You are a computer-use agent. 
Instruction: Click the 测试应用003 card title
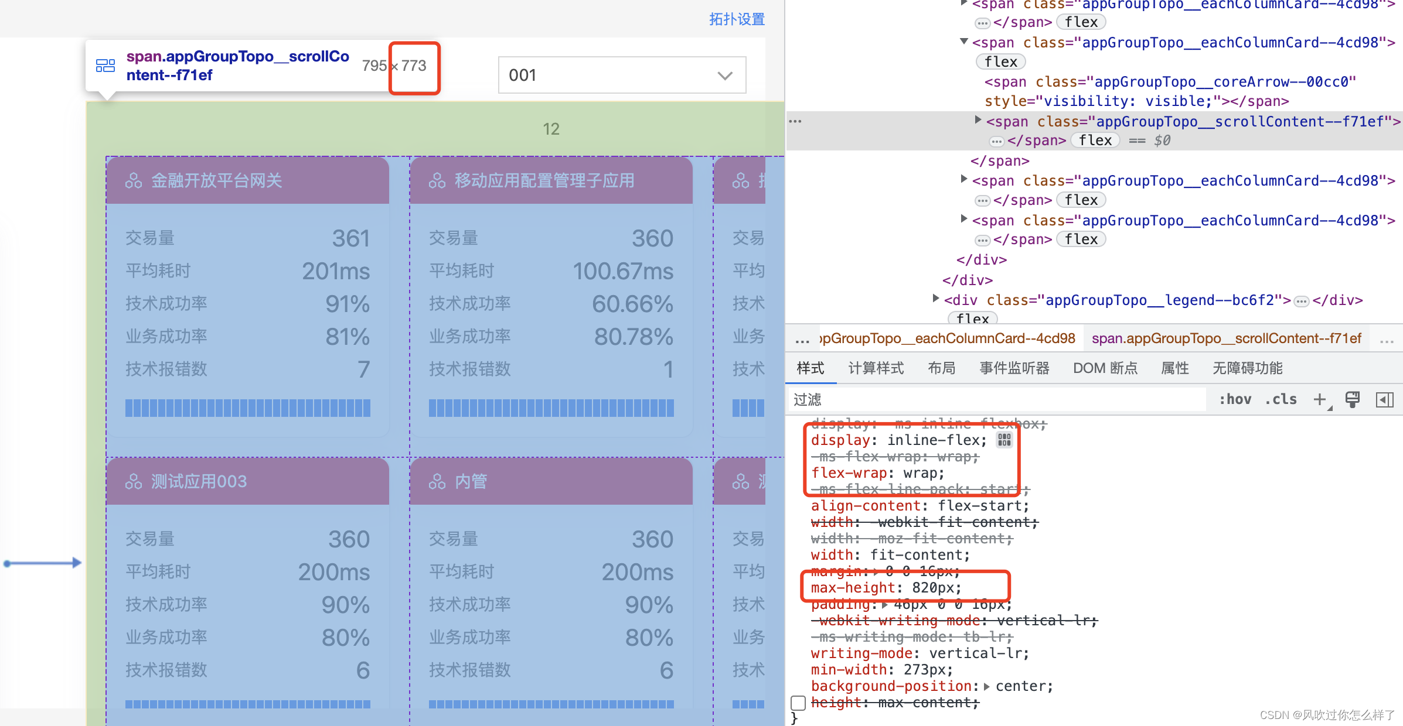click(199, 481)
